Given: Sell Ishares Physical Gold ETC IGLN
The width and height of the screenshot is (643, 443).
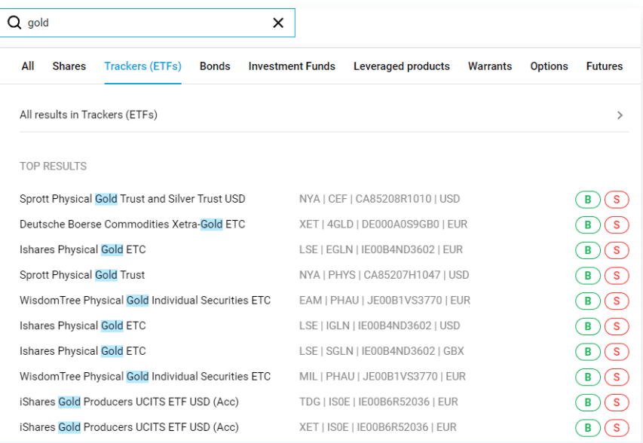Looking at the screenshot, I should (616, 326).
